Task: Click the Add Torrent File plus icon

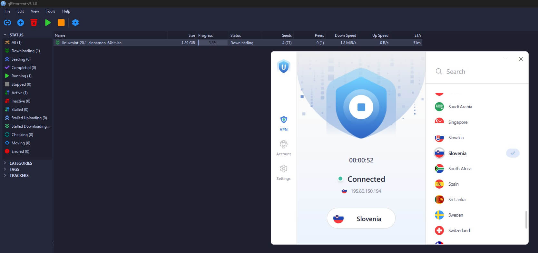Action: (x=21, y=23)
